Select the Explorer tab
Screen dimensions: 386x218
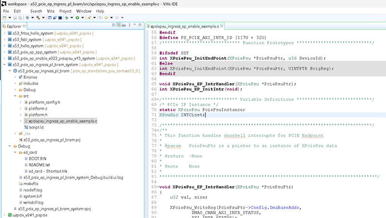pyautogui.click(x=14, y=26)
